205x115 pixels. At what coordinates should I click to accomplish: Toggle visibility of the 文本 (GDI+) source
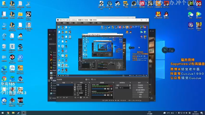[x=86, y=91]
